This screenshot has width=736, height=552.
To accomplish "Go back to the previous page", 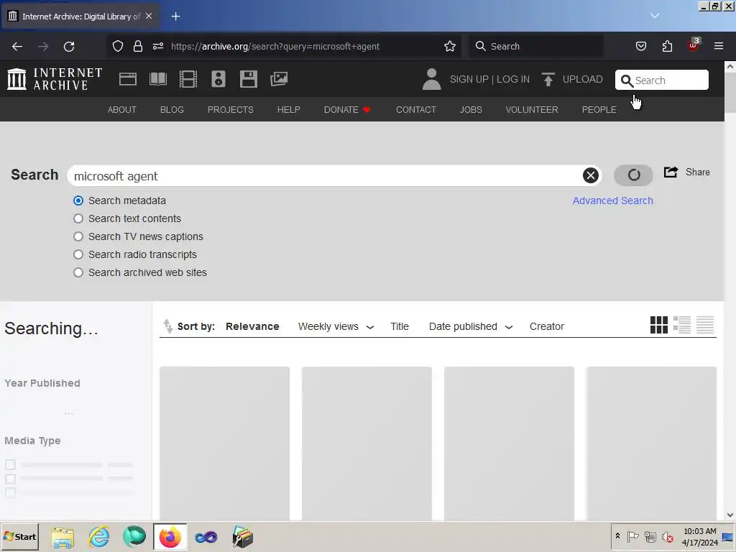I will [17, 47].
